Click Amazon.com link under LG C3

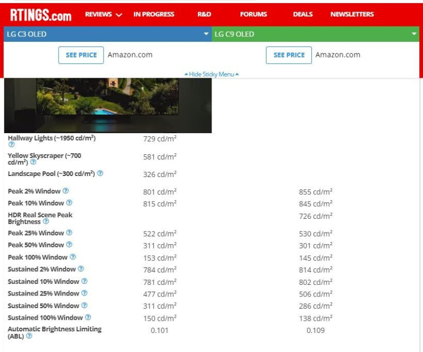point(130,55)
